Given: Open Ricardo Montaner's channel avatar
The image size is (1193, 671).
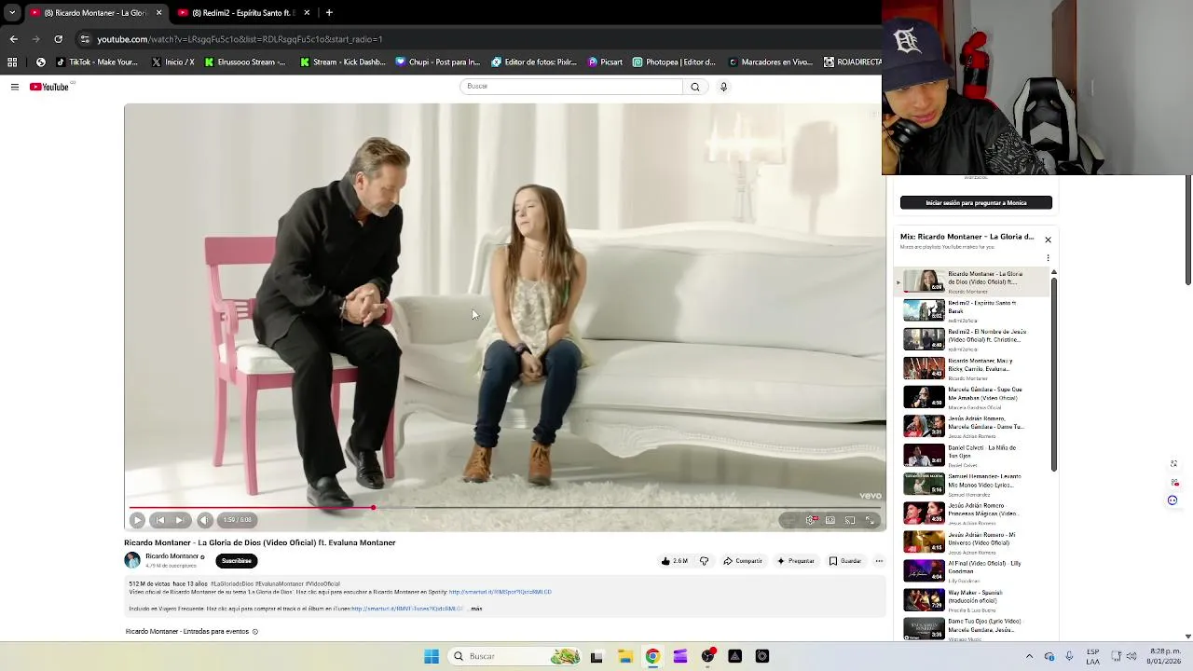Looking at the screenshot, I should click(x=132, y=560).
